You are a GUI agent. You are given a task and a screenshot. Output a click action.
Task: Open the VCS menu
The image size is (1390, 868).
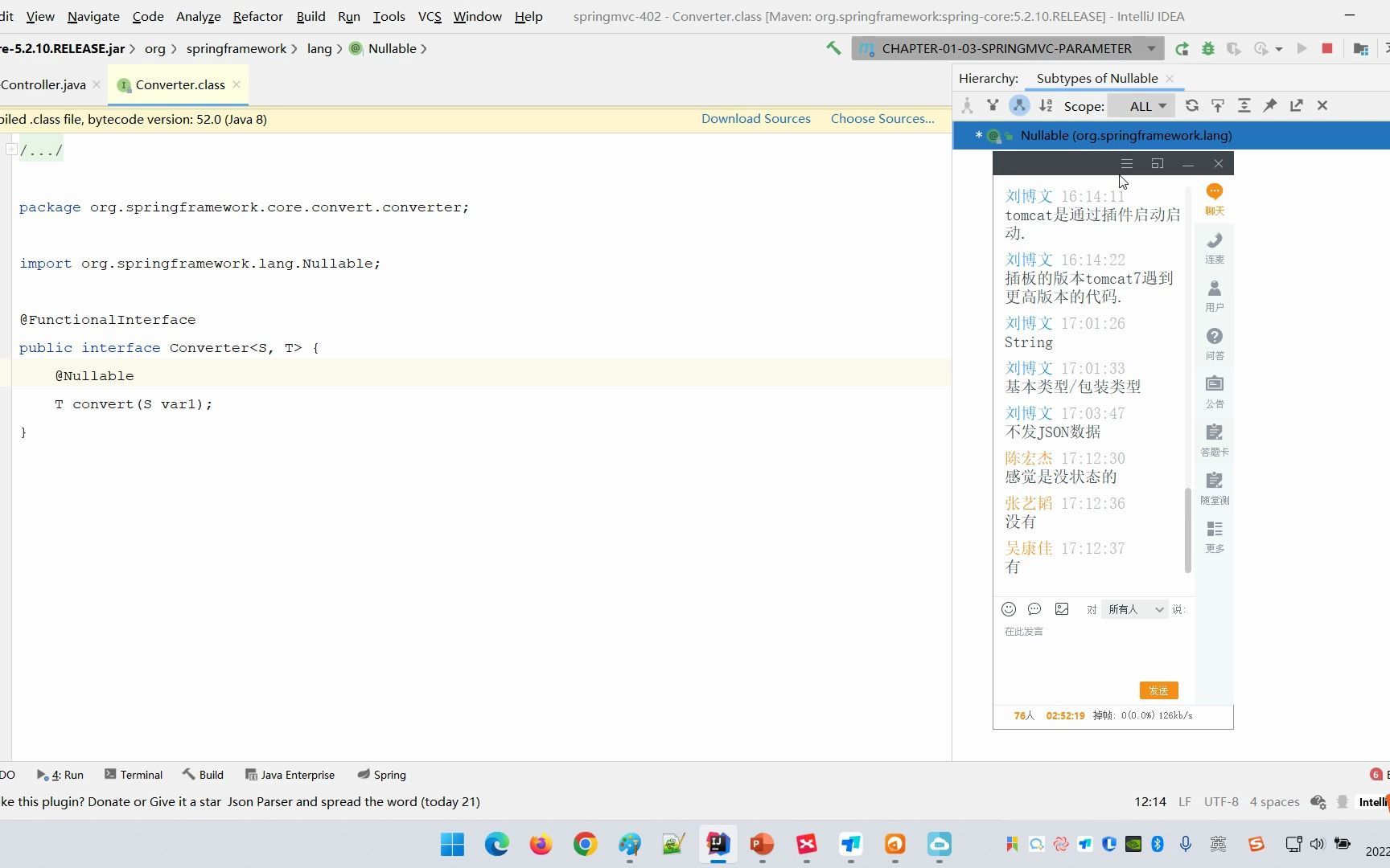430,16
